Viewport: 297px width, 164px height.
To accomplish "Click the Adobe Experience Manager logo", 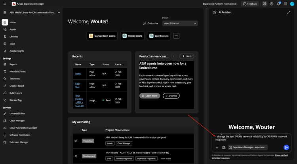I will point(13,4).
